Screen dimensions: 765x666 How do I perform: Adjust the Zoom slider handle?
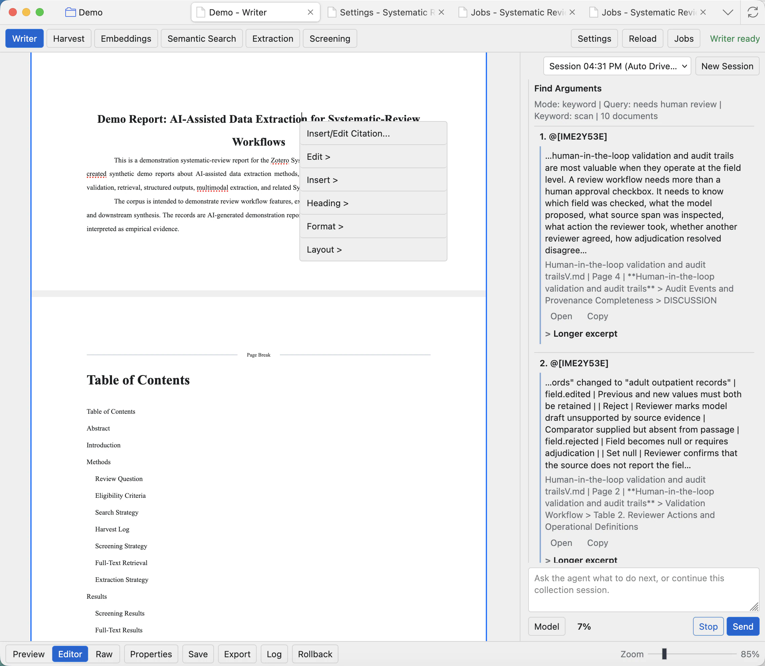point(664,654)
